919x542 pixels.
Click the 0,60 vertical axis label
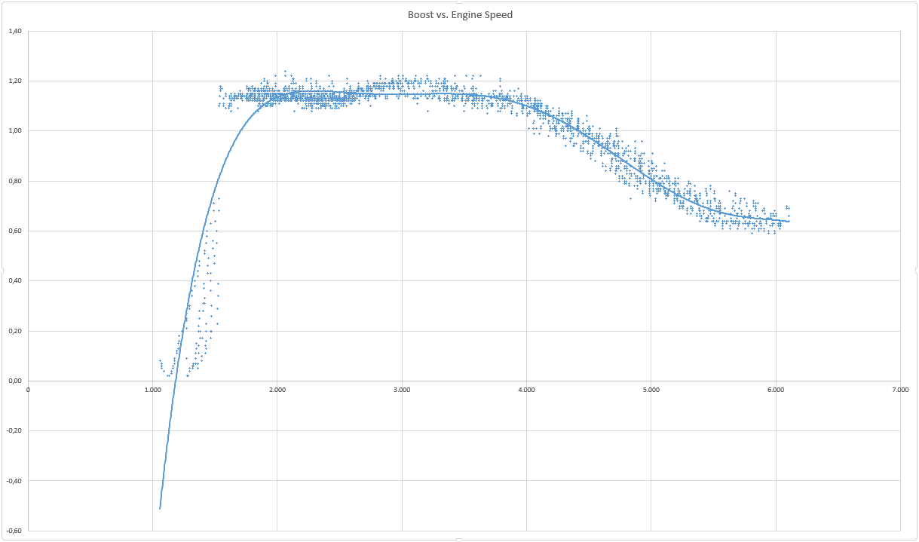click(x=14, y=231)
